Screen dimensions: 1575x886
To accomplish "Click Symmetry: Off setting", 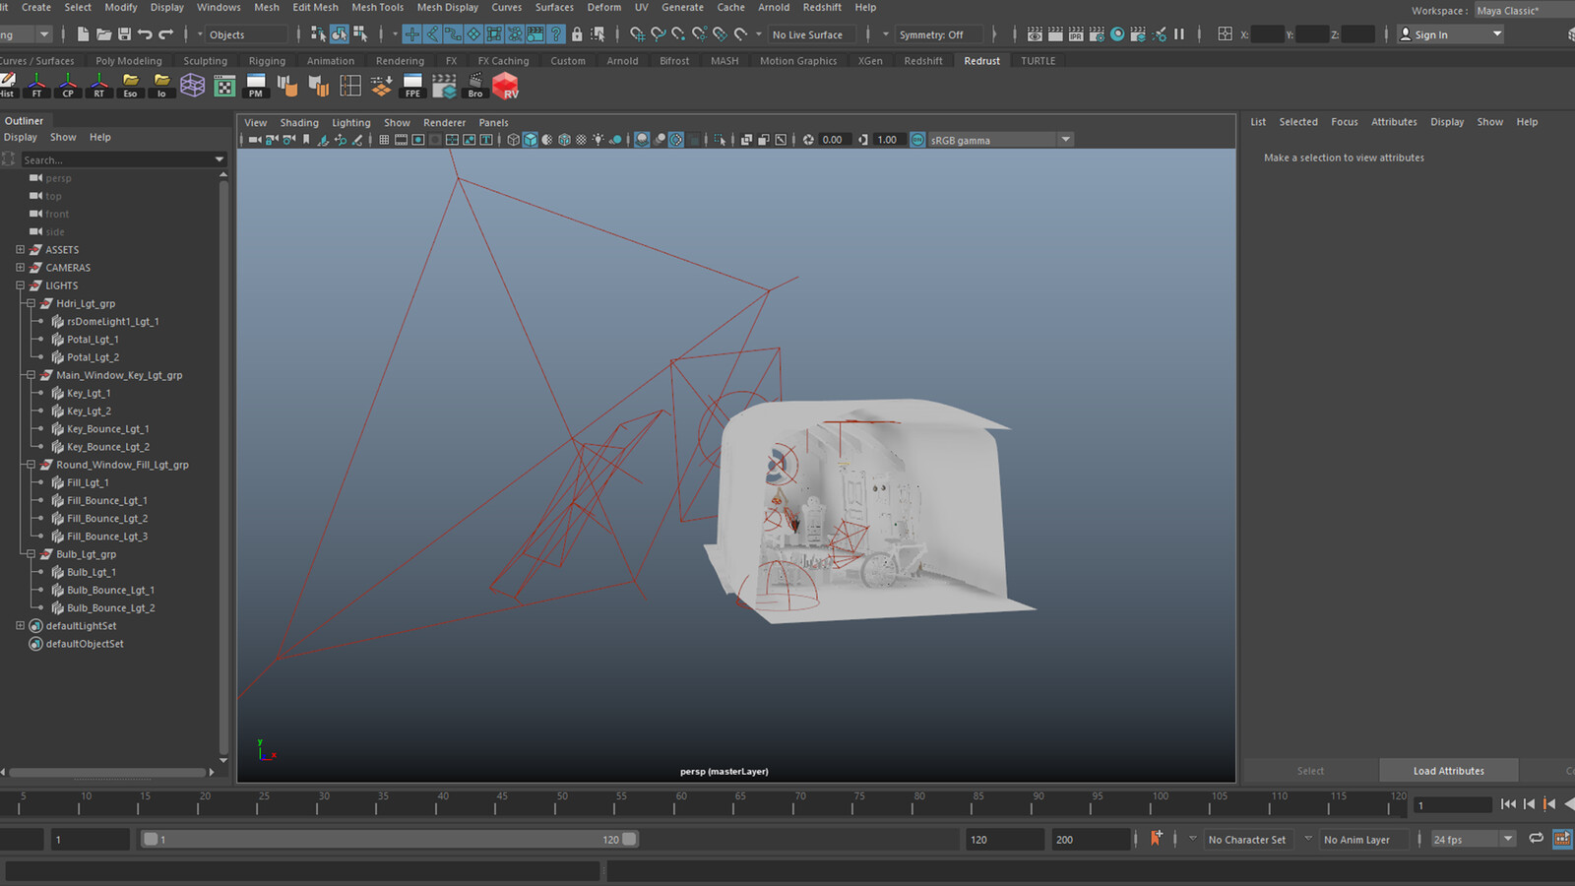I will click(x=939, y=34).
